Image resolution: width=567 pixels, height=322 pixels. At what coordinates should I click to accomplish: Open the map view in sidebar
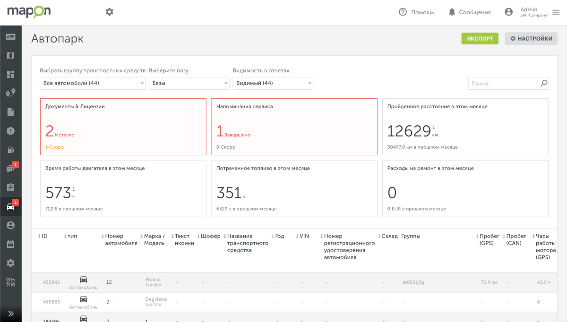[10, 55]
